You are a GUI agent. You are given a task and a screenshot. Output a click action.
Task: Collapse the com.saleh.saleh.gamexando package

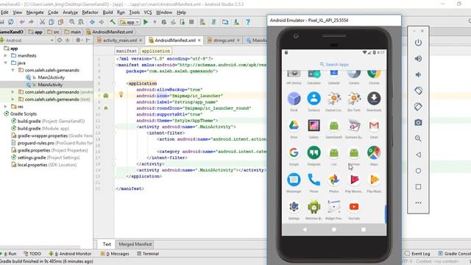(13, 70)
